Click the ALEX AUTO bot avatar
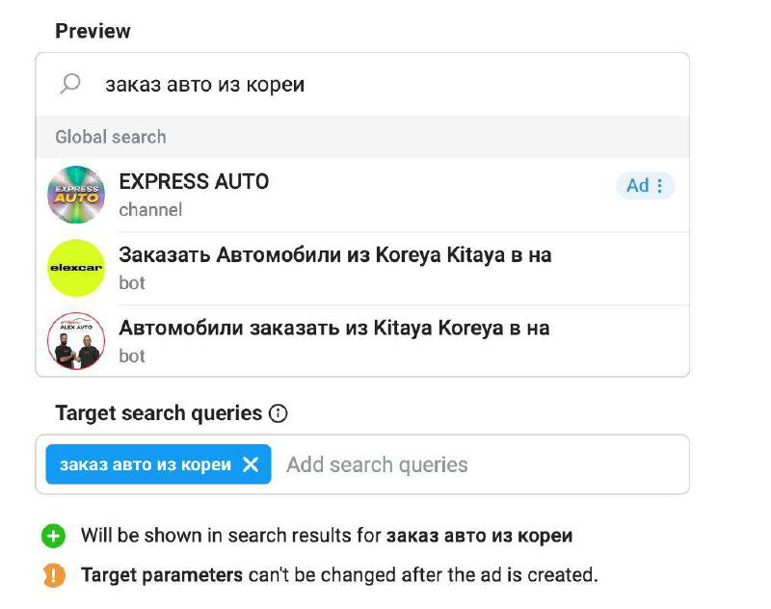Screen dimensions: 771x609 [77, 339]
